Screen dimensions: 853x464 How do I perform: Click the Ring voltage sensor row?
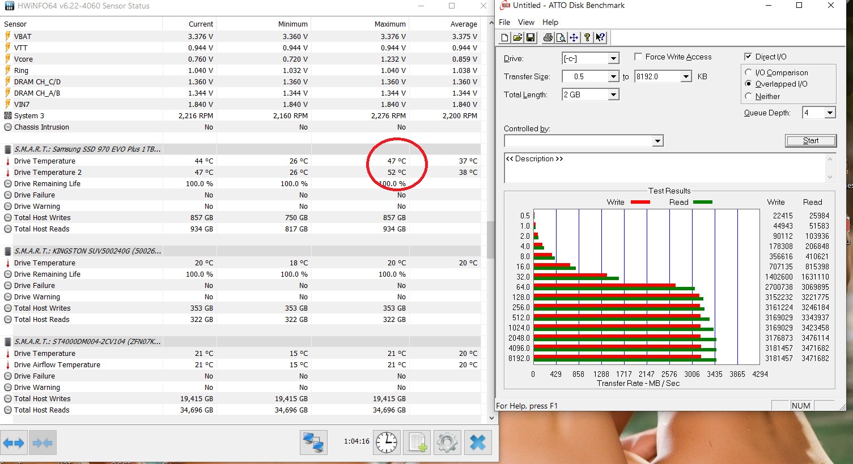pos(241,70)
